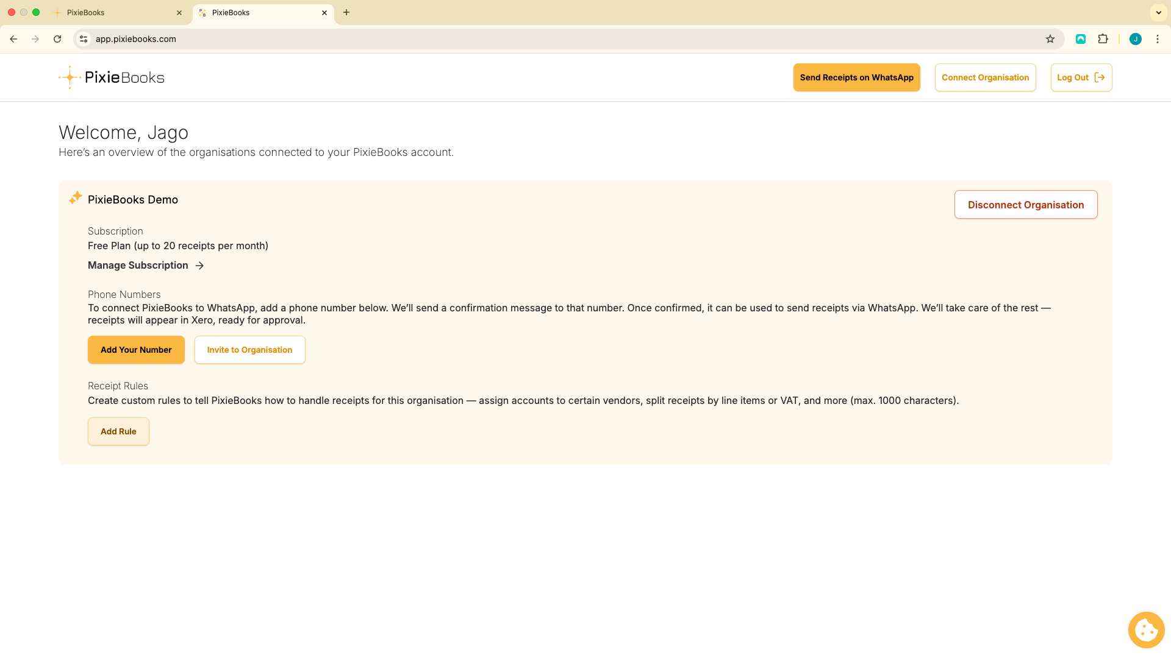
Task: Close the second PixieBooks tab
Action: pyautogui.click(x=324, y=12)
